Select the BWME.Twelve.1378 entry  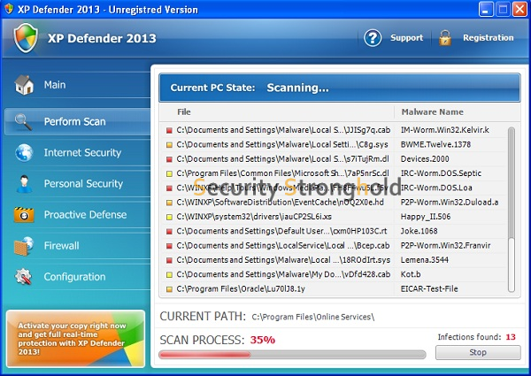point(435,144)
